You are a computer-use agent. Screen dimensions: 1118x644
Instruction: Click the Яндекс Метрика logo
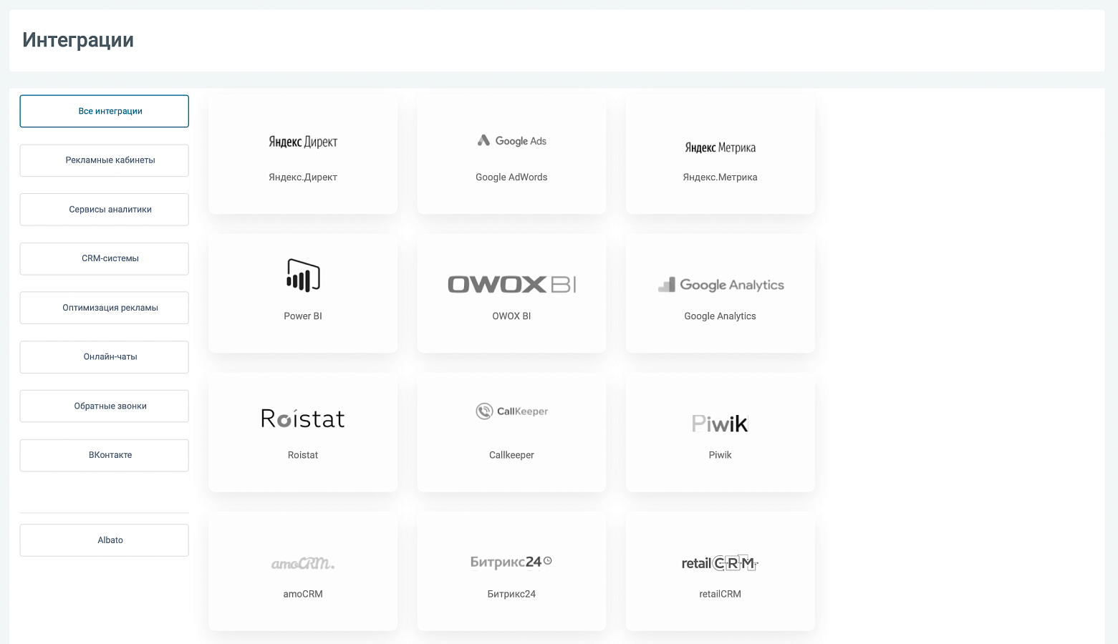tap(720, 147)
